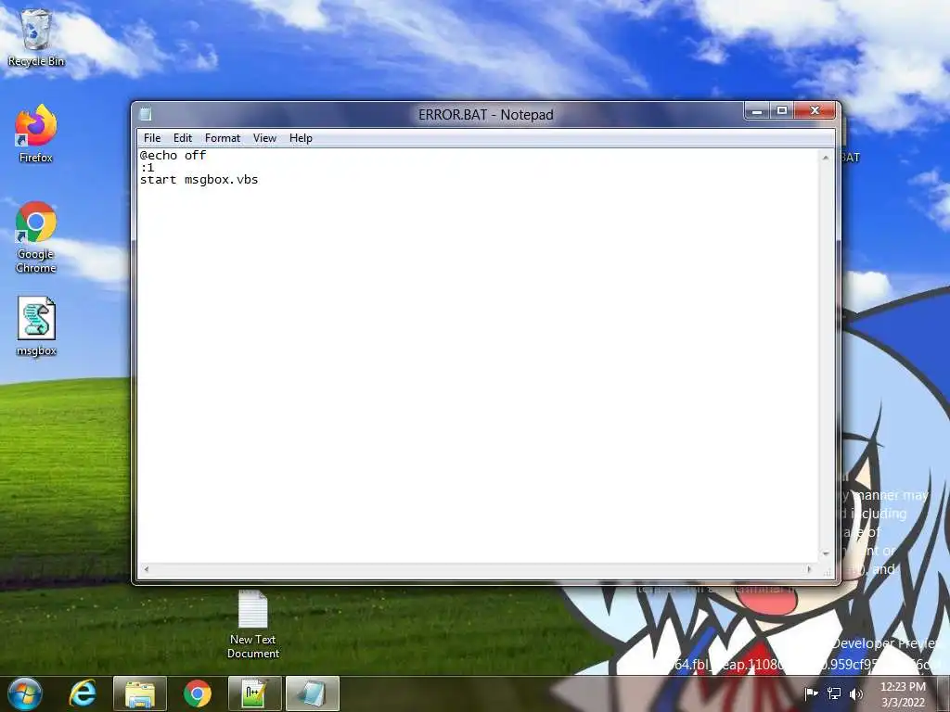Open the Windows Start orb
This screenshot has height=712, width=950.
[x=25, y=693]
